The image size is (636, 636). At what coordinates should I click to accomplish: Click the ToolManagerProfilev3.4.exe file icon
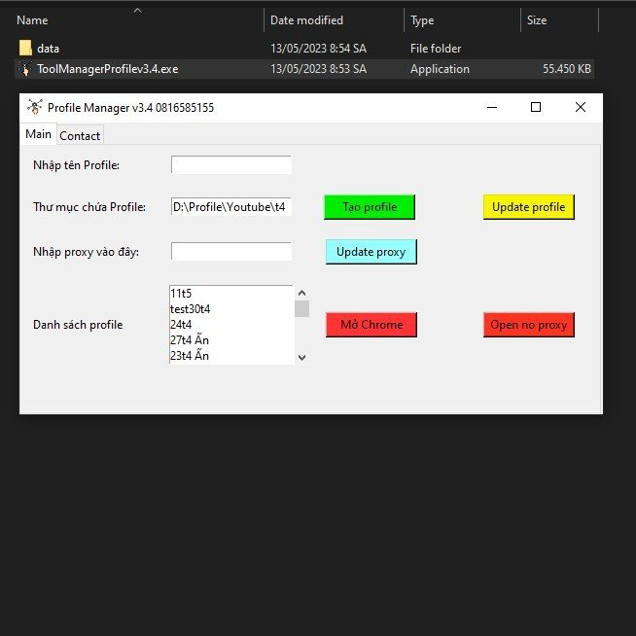pos(25,69)
